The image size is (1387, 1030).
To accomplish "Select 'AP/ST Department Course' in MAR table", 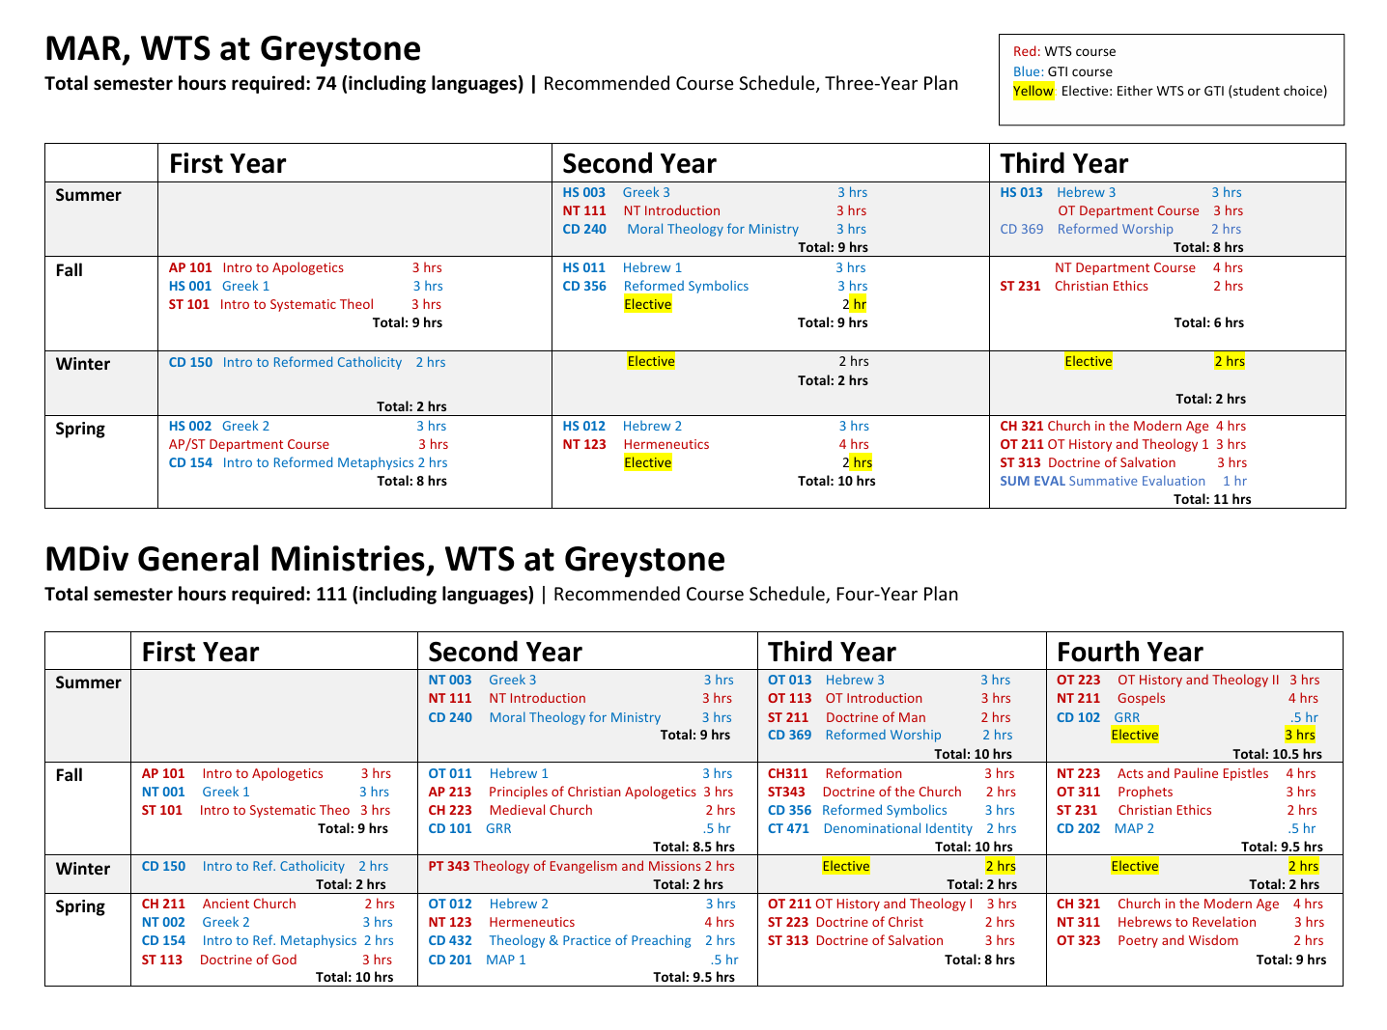I will 249,445.
